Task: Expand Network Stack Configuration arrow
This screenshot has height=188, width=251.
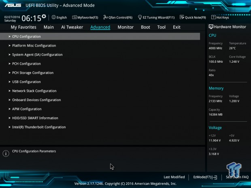Action: [x=9, y=91]
